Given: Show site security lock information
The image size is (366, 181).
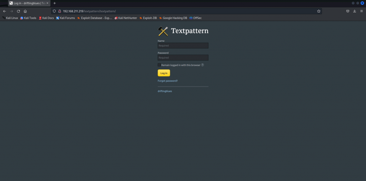Looking at the screenshot, I should 60,11.
